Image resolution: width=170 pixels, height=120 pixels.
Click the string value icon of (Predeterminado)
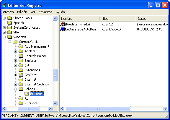click(62, 24)
